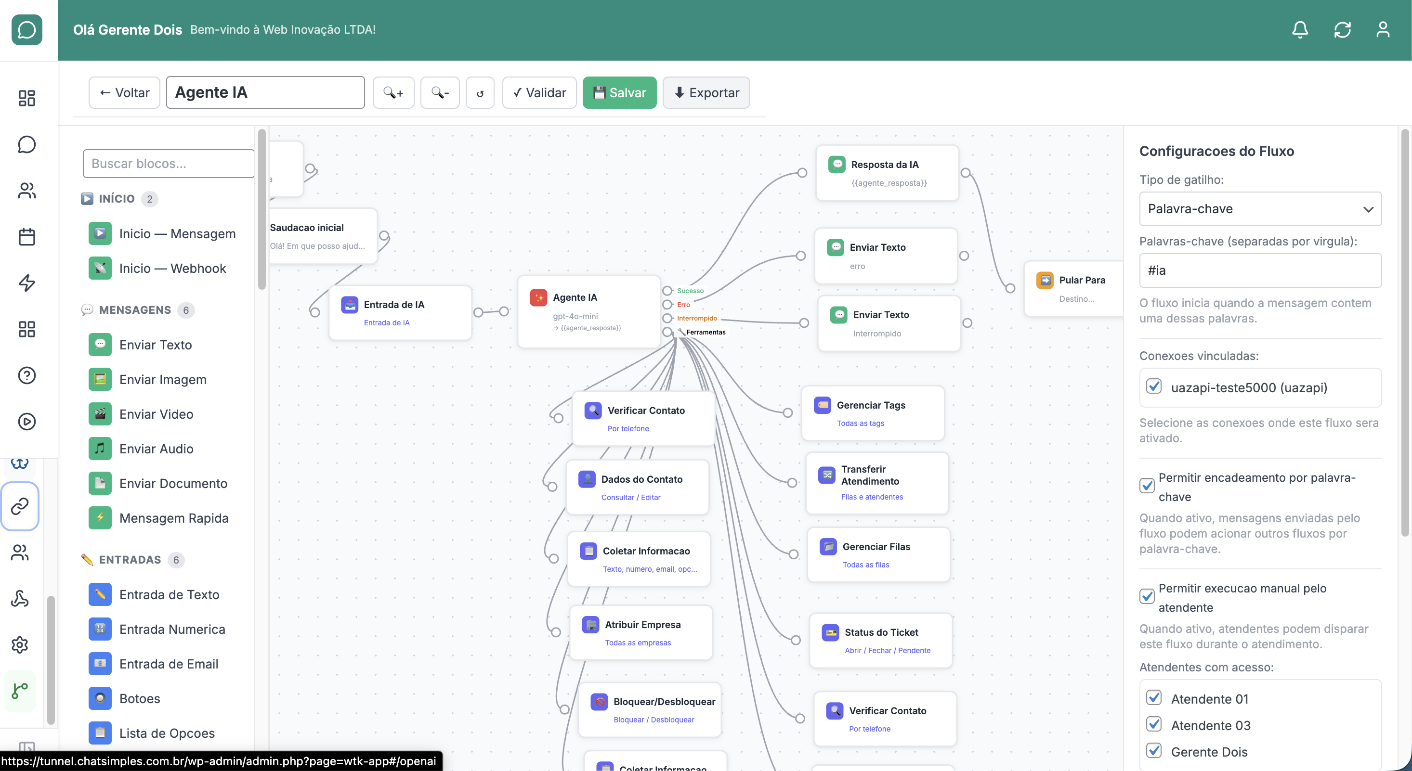Open the 'Tipo de gatilho' dropdown
The height and width of the screenshot is (771, 1412).
1260,209
